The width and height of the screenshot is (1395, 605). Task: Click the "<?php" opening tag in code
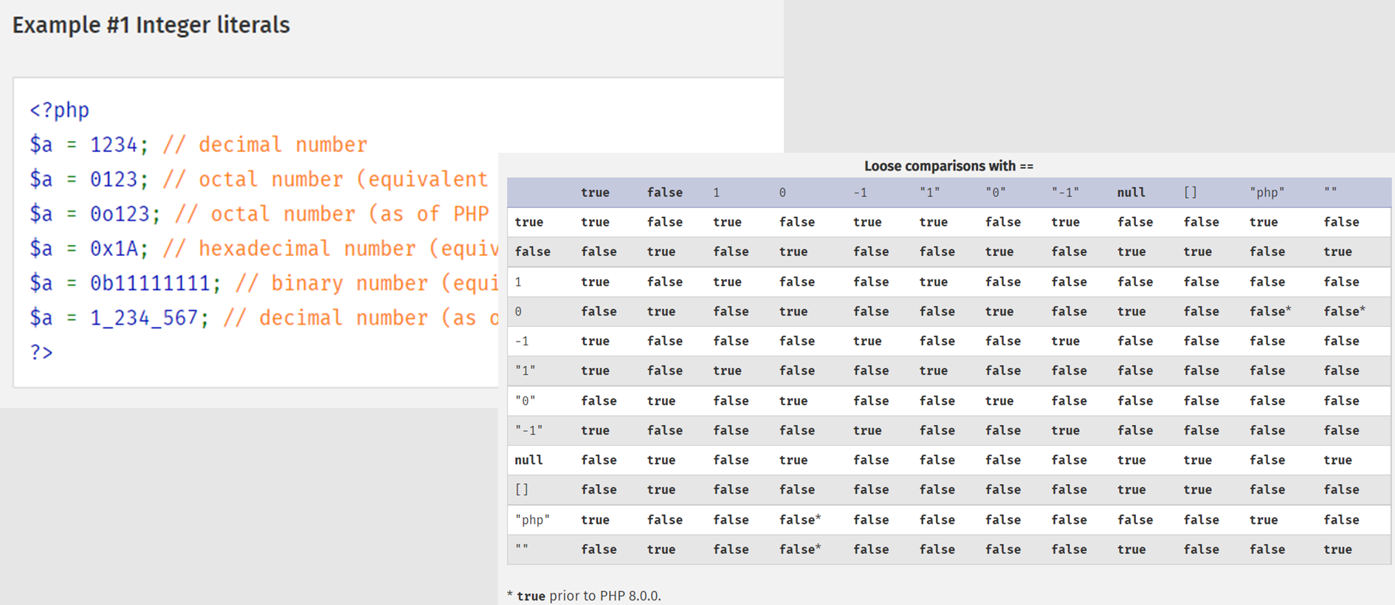click(x=59, y=110)
